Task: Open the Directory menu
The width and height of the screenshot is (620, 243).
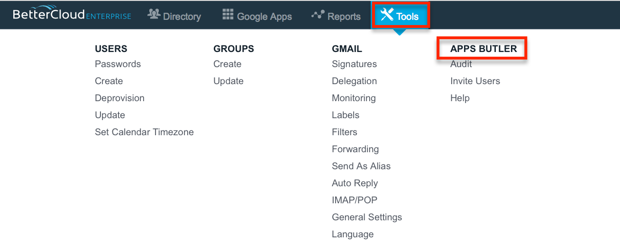Action: click(x=174, y=16)
